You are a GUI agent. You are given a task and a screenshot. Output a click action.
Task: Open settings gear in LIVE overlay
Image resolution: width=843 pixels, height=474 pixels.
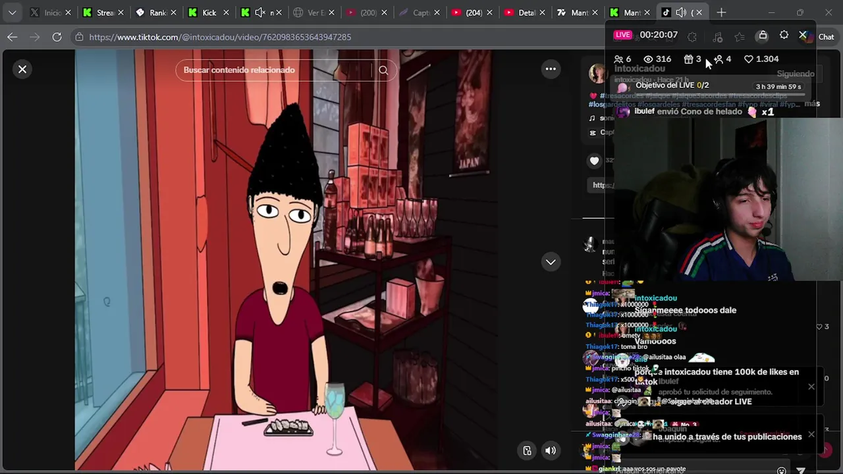(784, 36)
